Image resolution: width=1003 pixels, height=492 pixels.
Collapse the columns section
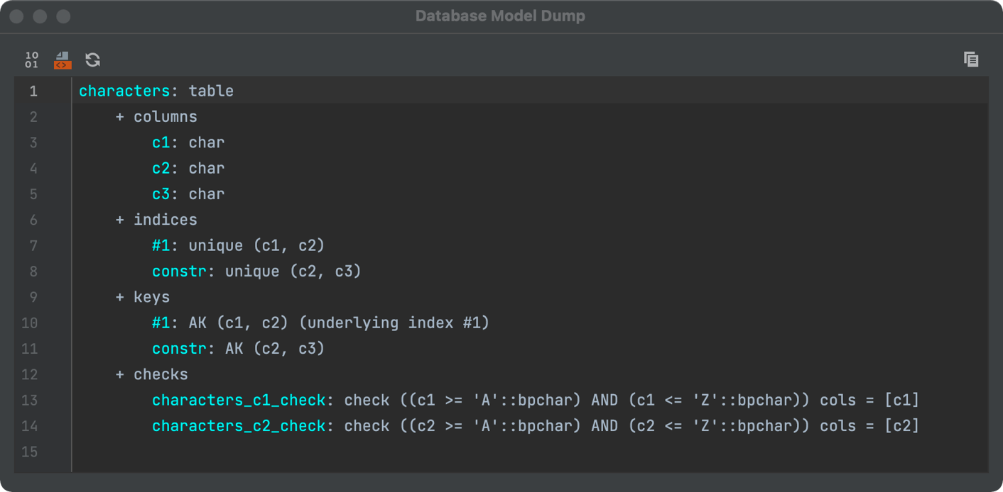pyautogui.click(x=119, y=116)
